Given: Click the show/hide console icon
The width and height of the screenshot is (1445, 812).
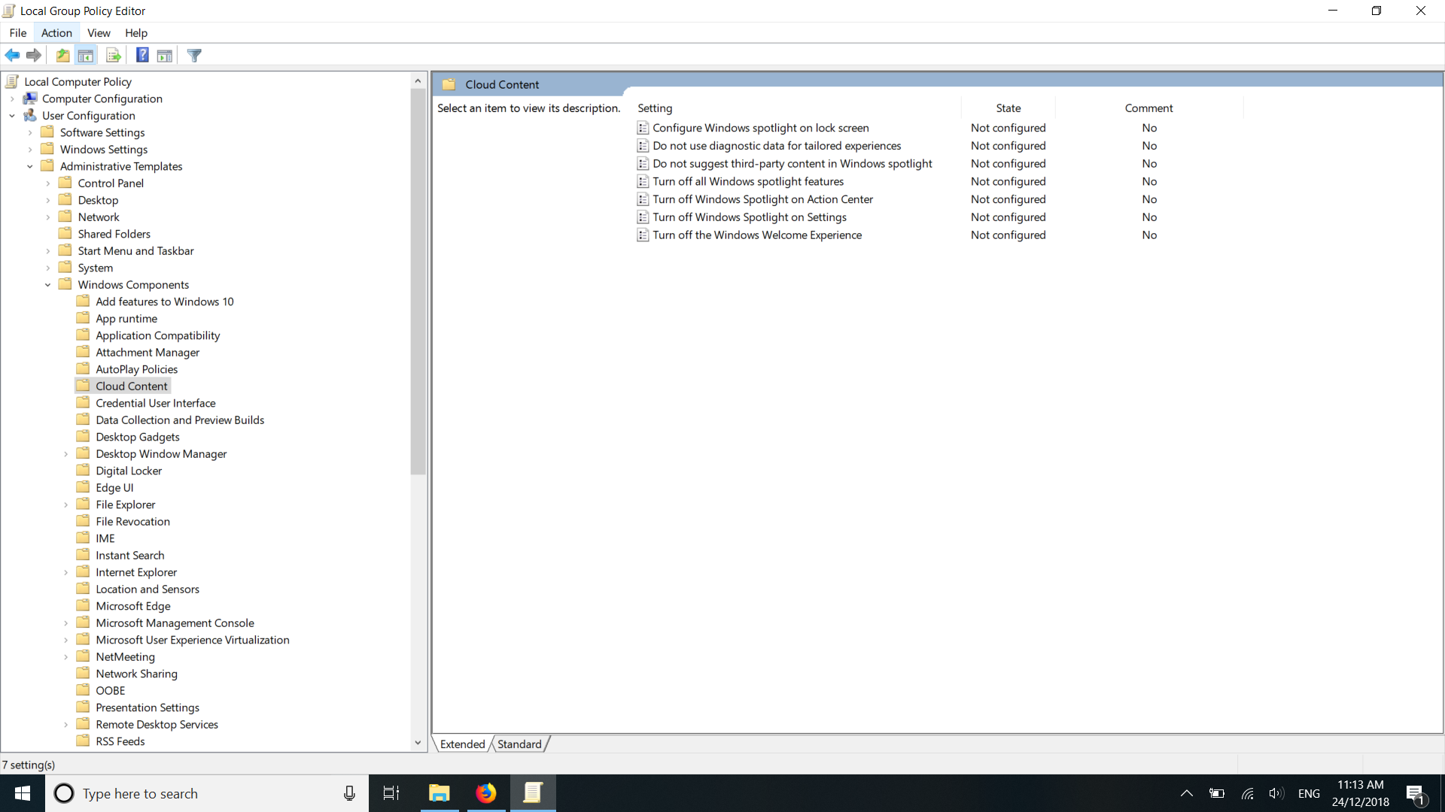Looking at the screenshot, I should click(87, 56).
